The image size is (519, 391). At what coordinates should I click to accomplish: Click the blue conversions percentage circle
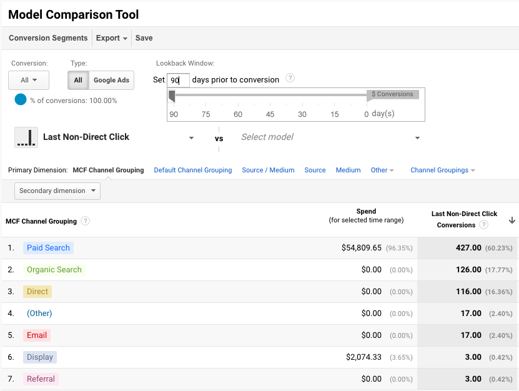tap(21, 100)
